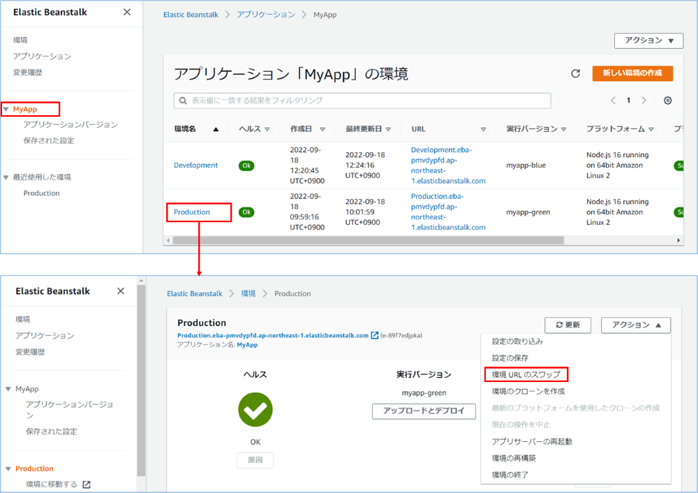Select 環境 URL のスワップ menu item

point(526,375)
